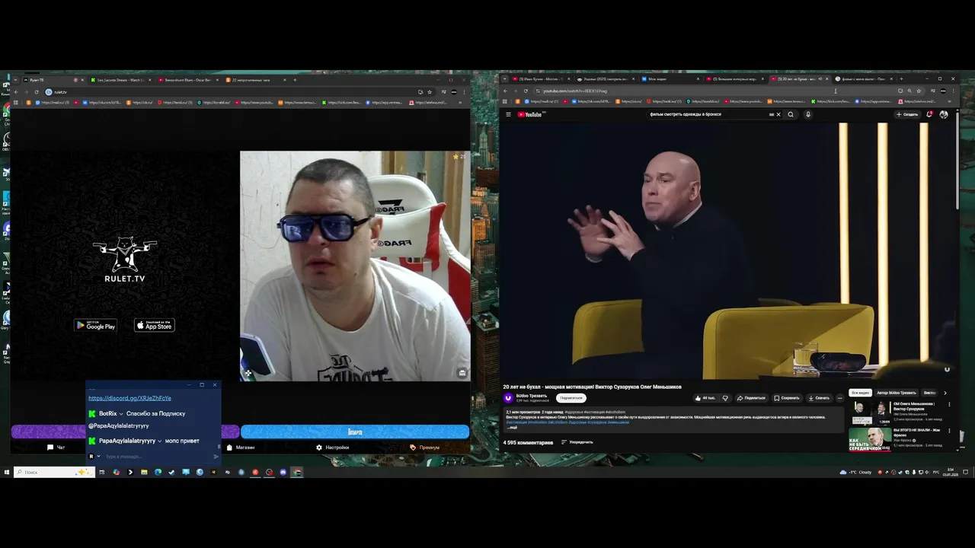Go back in YouTube browser window
Viewport: 975px width, 548px height.
pyautogui.click(x=505, y=91)
